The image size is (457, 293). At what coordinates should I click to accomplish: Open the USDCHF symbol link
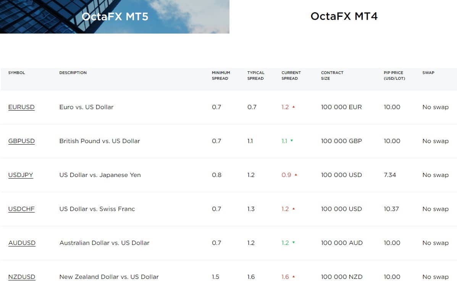(21, 209)
